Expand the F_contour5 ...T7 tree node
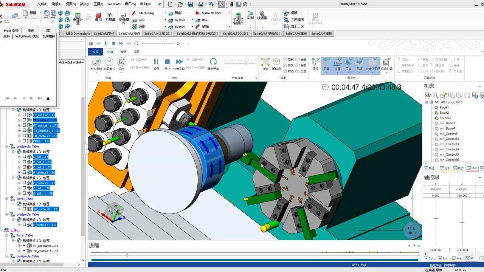This screenshot has height=272, width=484. [x=19, y=183]
